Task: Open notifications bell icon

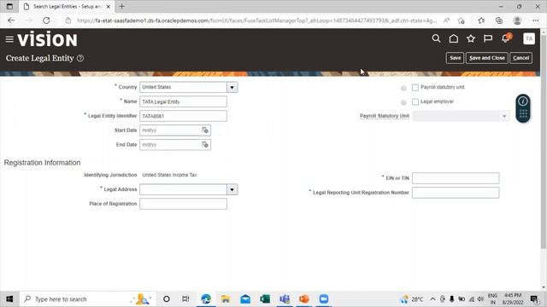Action: coord(506,38)
